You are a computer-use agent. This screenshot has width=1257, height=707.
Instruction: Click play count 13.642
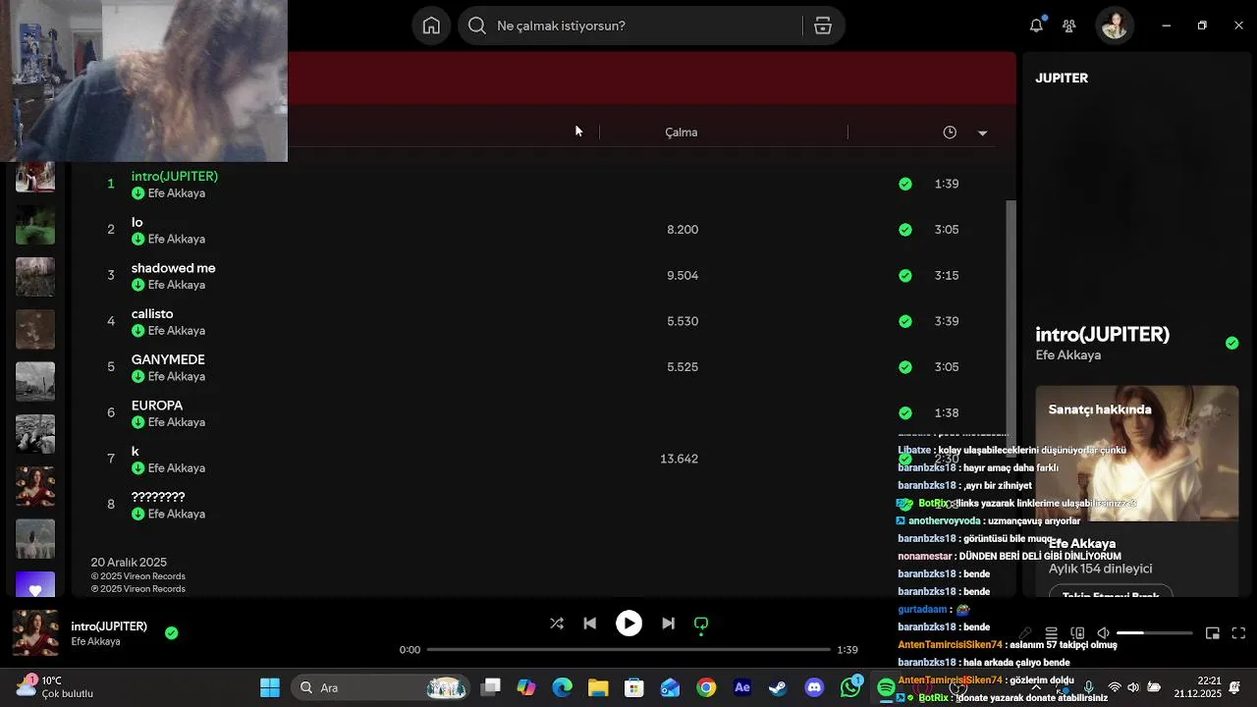[x=679, y=459]
